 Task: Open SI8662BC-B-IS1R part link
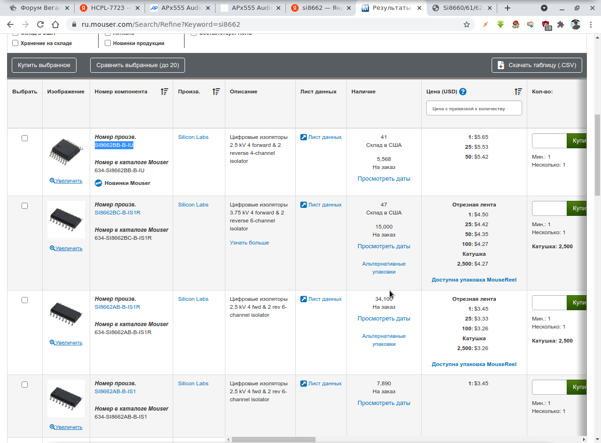117,213
